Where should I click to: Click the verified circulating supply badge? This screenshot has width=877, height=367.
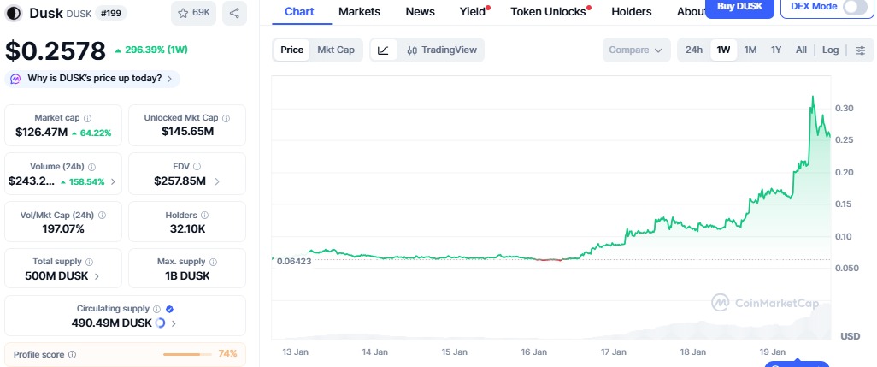point(169,309)
